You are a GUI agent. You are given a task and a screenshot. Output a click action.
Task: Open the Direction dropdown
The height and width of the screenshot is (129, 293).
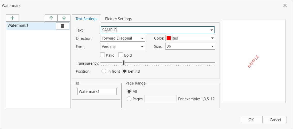[123, 38]
